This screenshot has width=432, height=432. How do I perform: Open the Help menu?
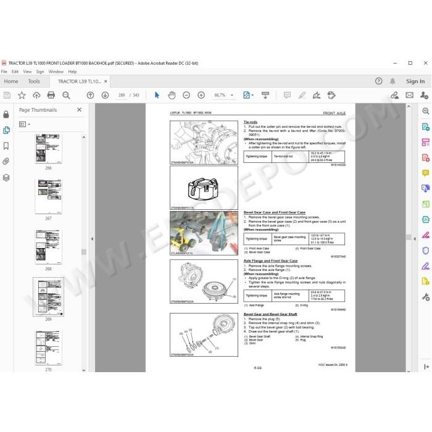click(x=72, y=72)
